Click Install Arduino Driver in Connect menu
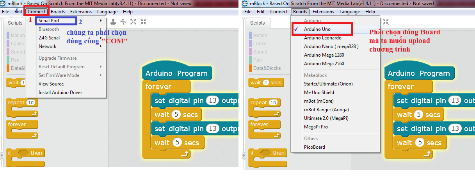The width and height of the screenshot is (475, 178). point(66,93)
